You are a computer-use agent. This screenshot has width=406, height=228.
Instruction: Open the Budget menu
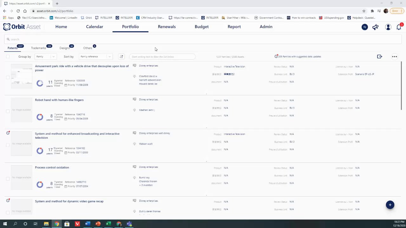coord(202,27)
